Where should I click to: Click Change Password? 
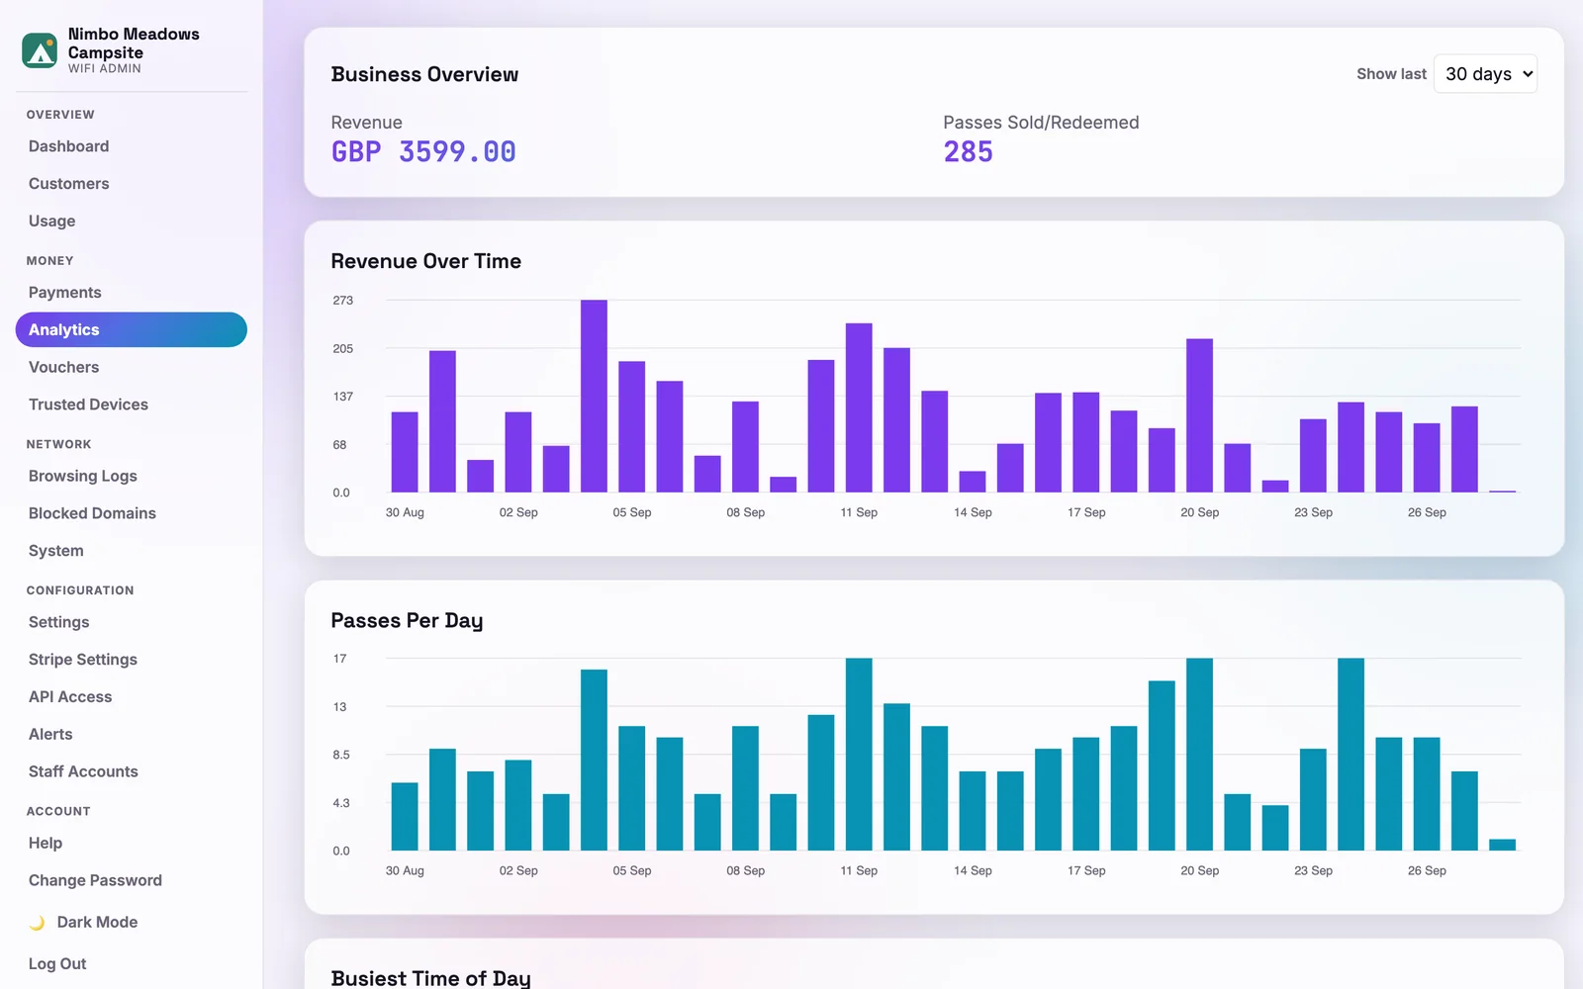(132, 881)
